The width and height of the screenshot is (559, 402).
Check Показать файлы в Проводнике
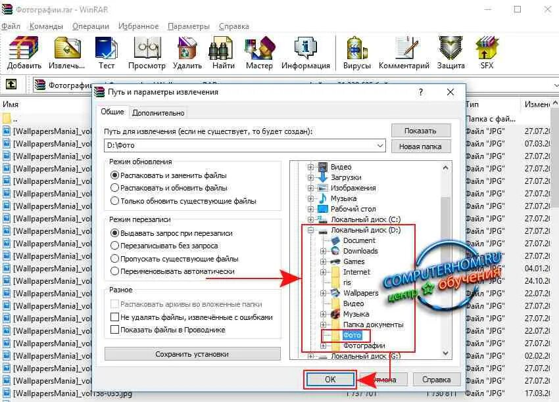(114, 330)
